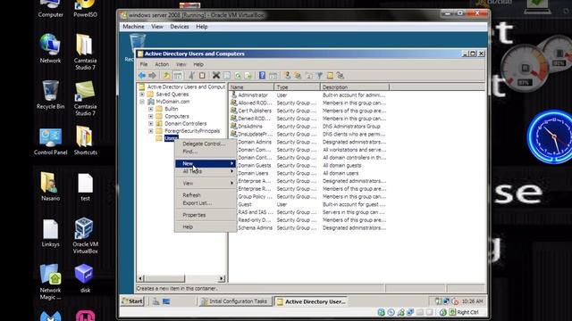The image size is (572, 321).
Task: Click the guest Start button
Action: pos(133,301)
